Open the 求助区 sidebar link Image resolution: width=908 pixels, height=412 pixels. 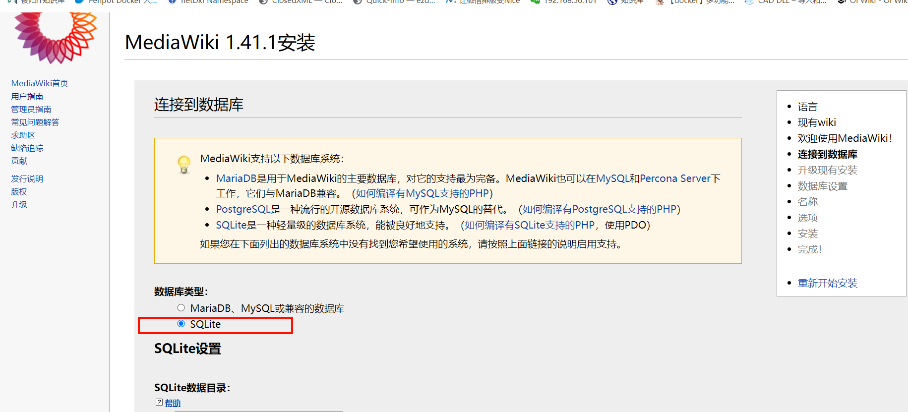[23, 135]
